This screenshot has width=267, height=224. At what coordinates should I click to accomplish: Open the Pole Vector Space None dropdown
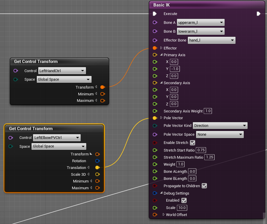pyautogui.click(x=220, y=135)
